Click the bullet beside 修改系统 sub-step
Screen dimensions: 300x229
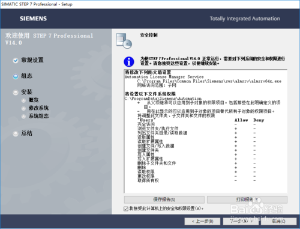coord(23,108)
